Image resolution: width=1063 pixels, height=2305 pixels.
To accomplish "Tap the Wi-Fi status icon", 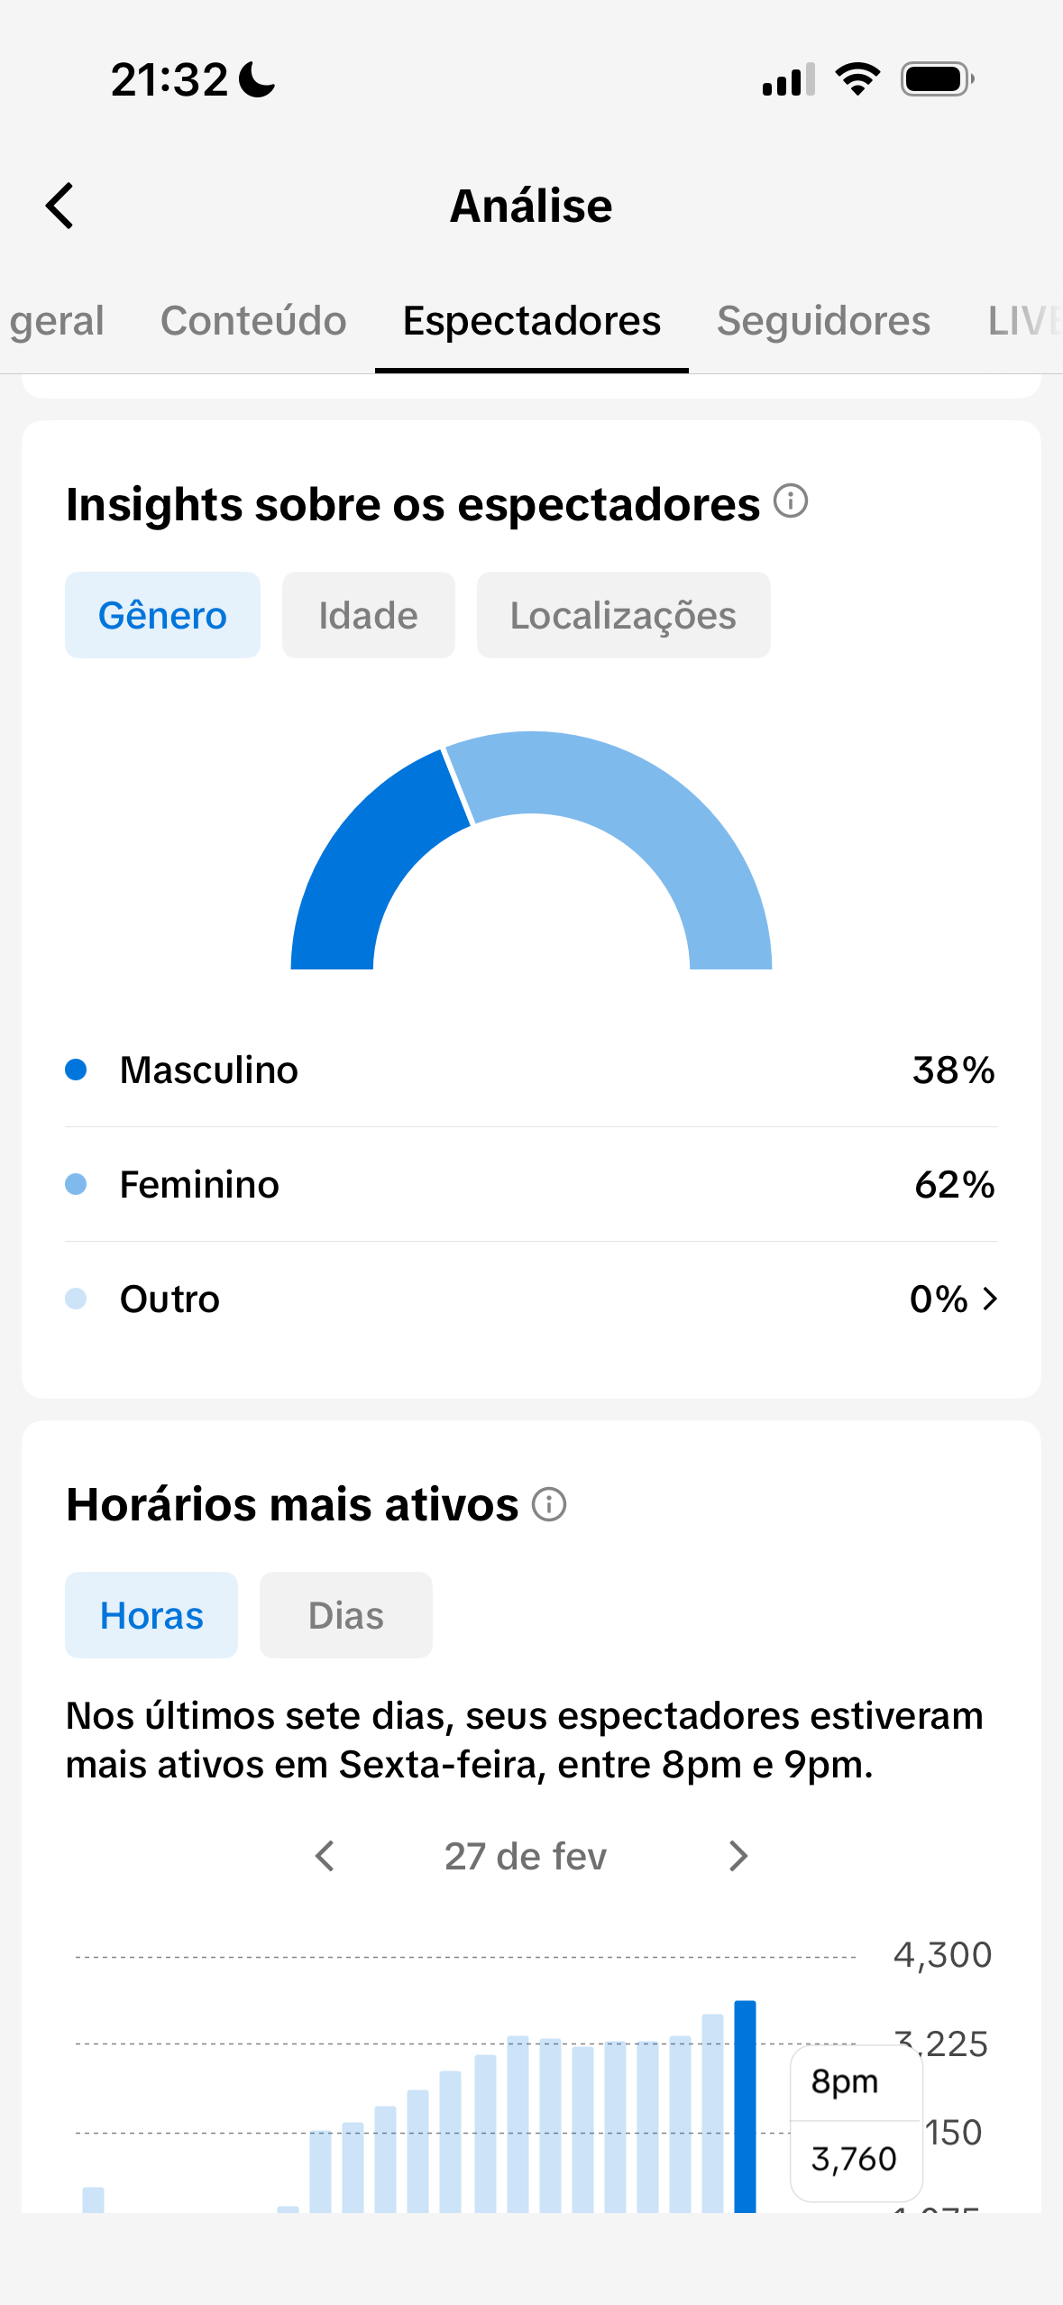I will (x=857, y=79).
